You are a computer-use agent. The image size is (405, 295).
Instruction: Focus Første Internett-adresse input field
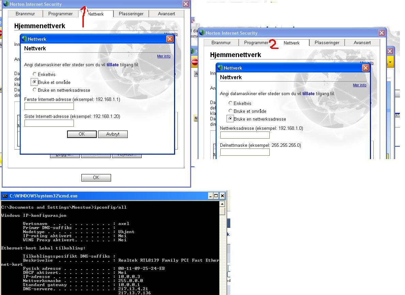49,106
